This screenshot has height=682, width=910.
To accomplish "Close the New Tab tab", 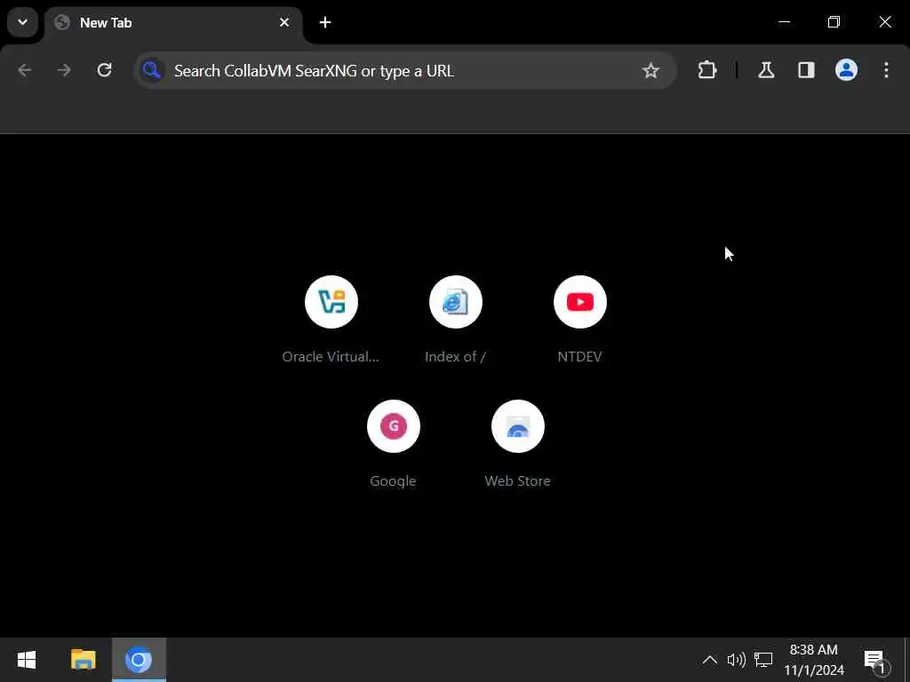I will pyautogui.click(x=284, y=22).
